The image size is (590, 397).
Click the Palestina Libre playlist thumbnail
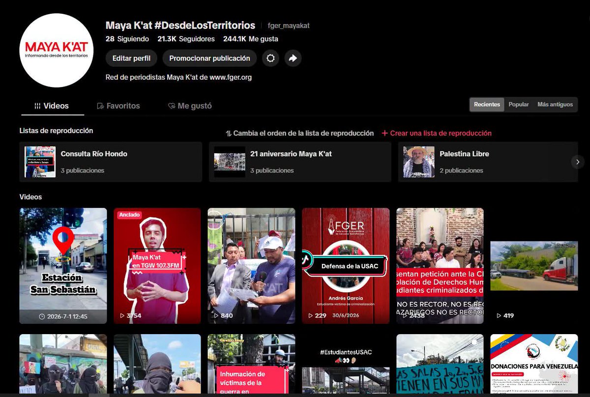point(419,162)
